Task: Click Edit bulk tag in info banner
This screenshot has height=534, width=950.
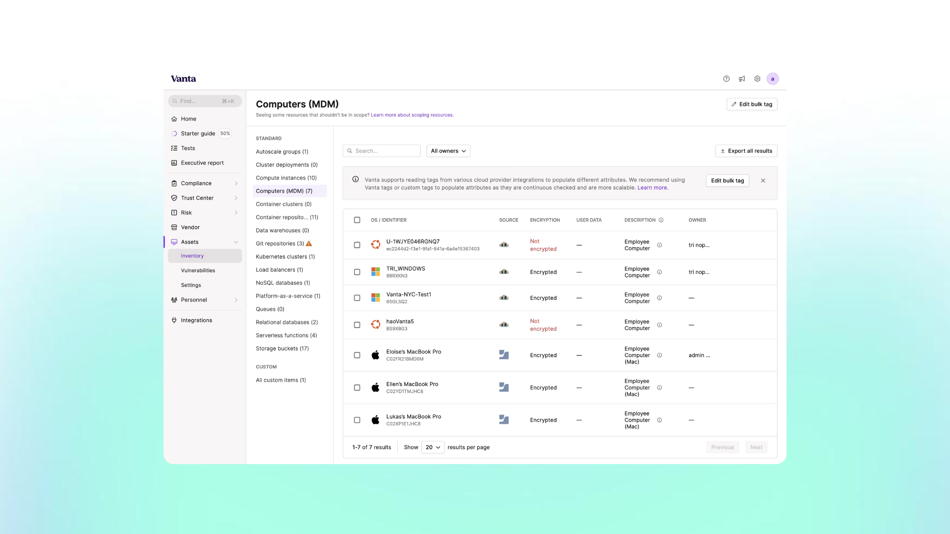Action: tap(727, 181)
